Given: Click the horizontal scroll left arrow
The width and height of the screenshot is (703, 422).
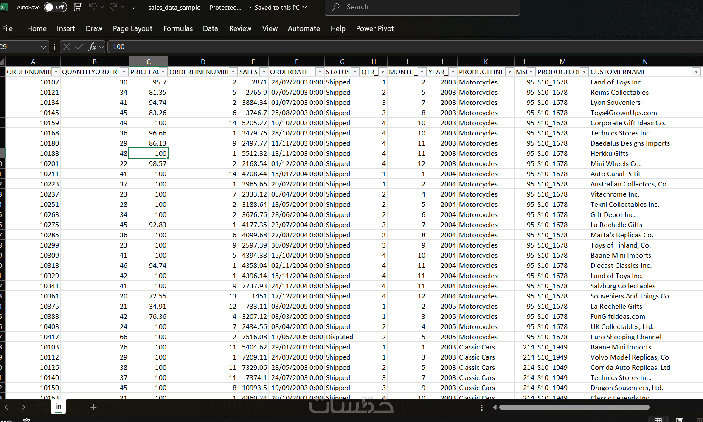Looking at the screenshot, I should coord(495,408).
